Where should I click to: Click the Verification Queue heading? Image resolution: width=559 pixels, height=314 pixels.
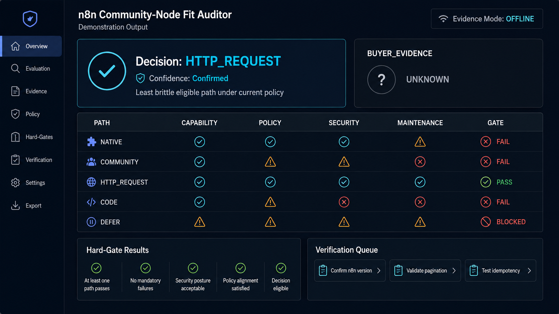(347, 250)
